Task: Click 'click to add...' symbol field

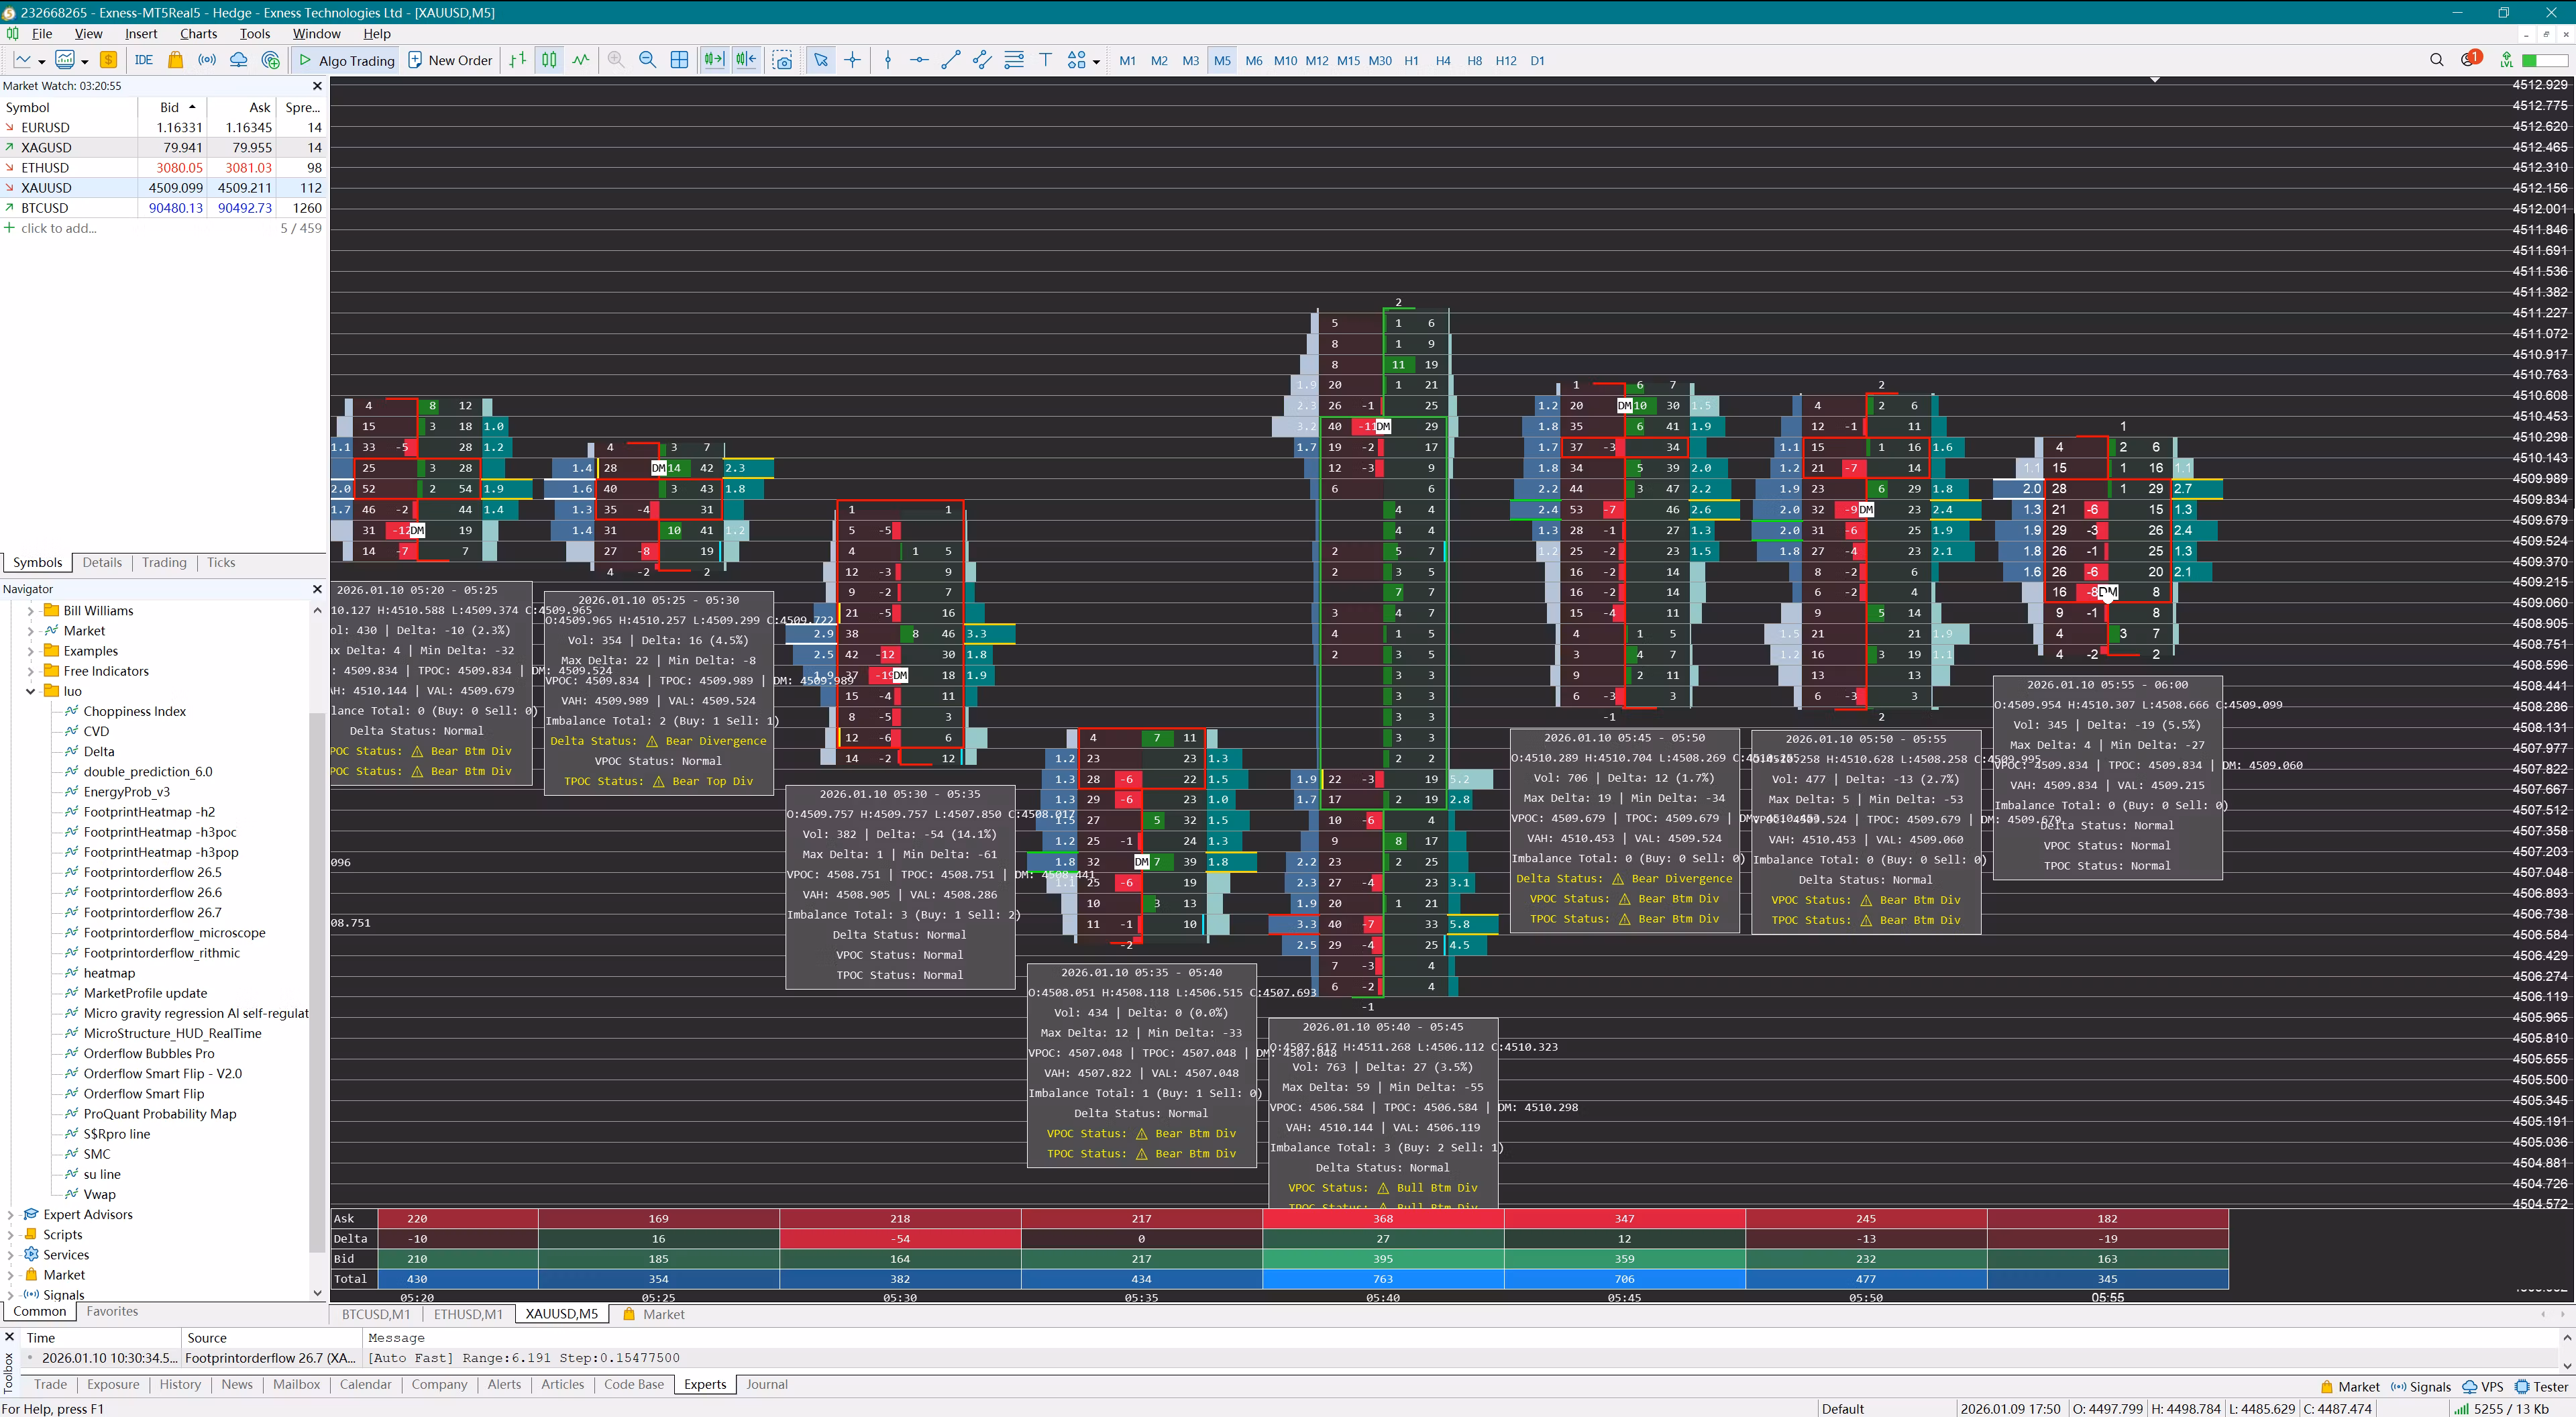Action: (x=58, y=228)
